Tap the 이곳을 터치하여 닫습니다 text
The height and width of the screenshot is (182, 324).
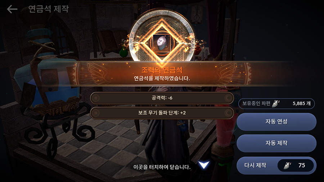click(x=162, y=167)
